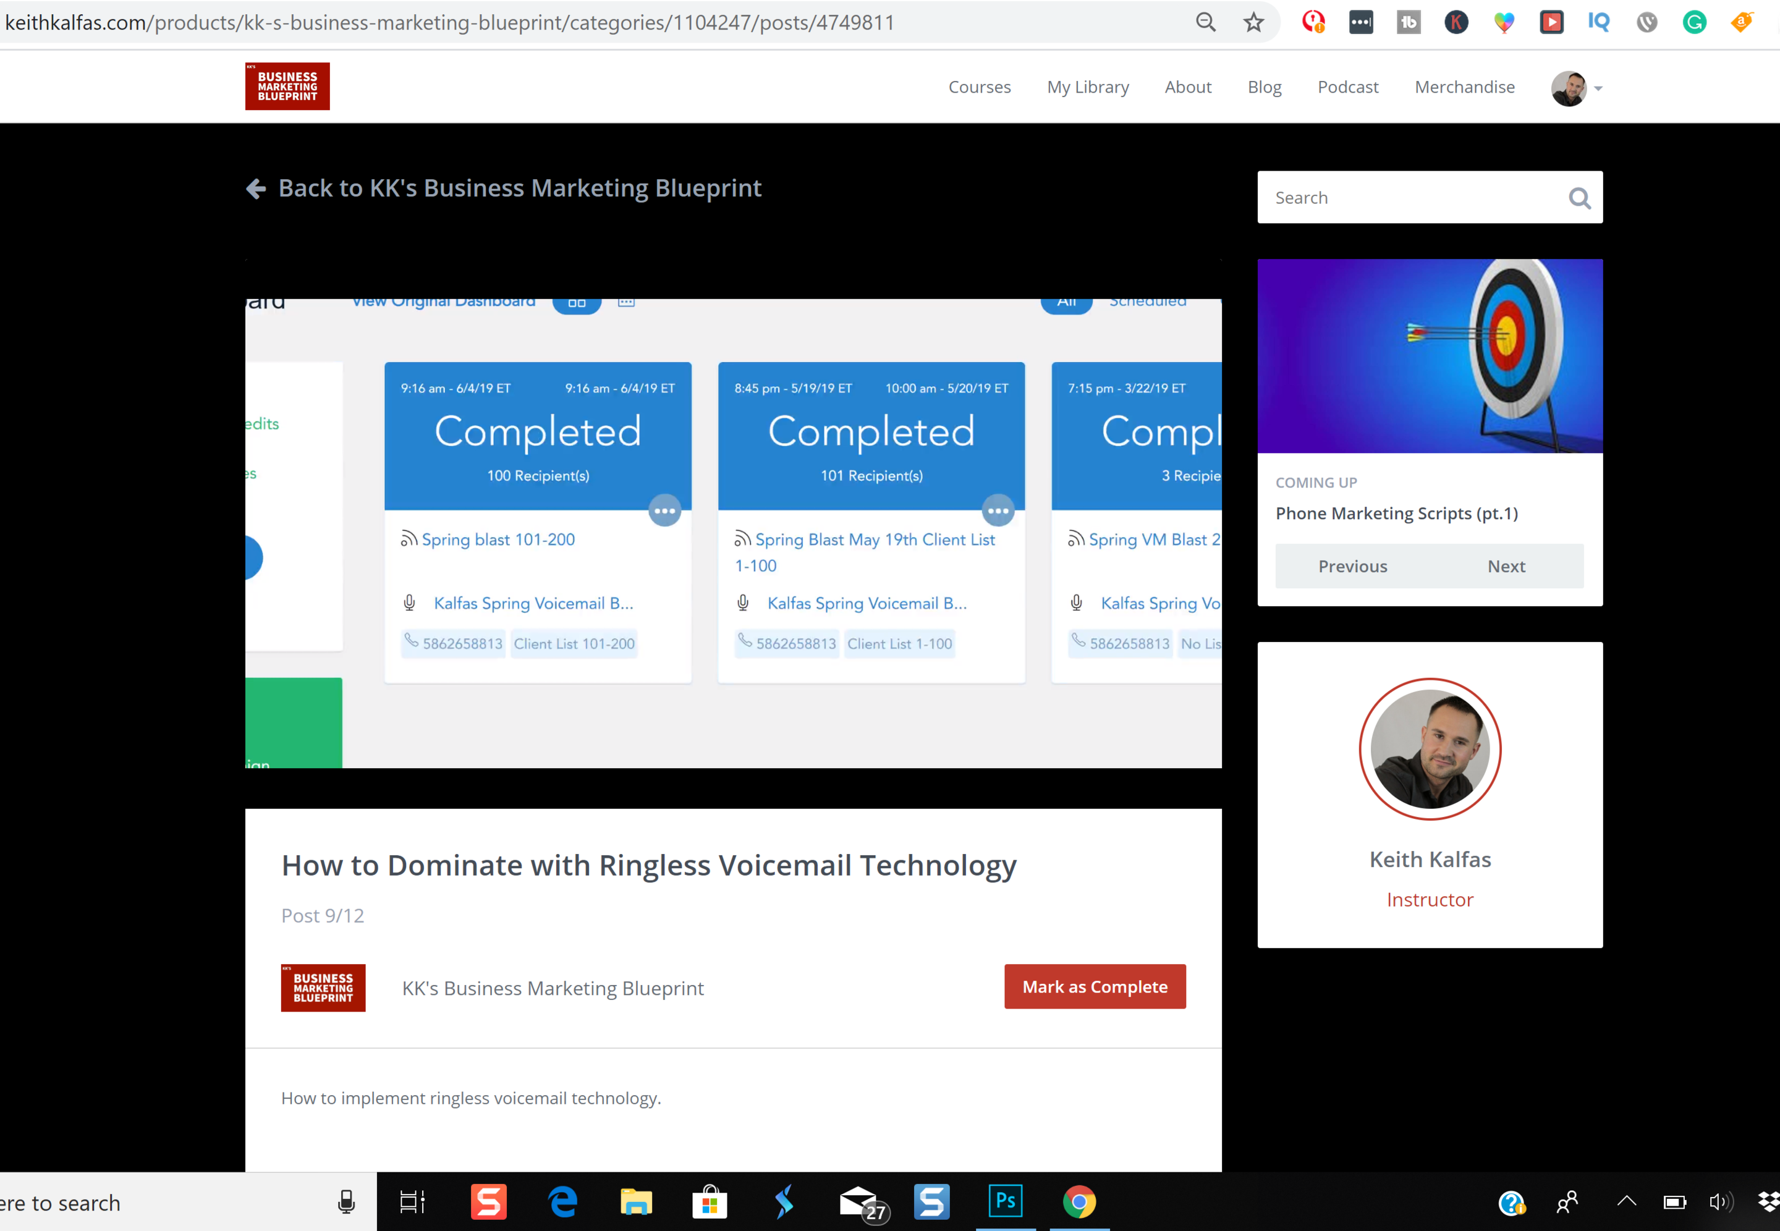Screen dimensions: 1780x1231
Task: Click the search magnifier icon in sidebar
Action: tap(1579, 198)
